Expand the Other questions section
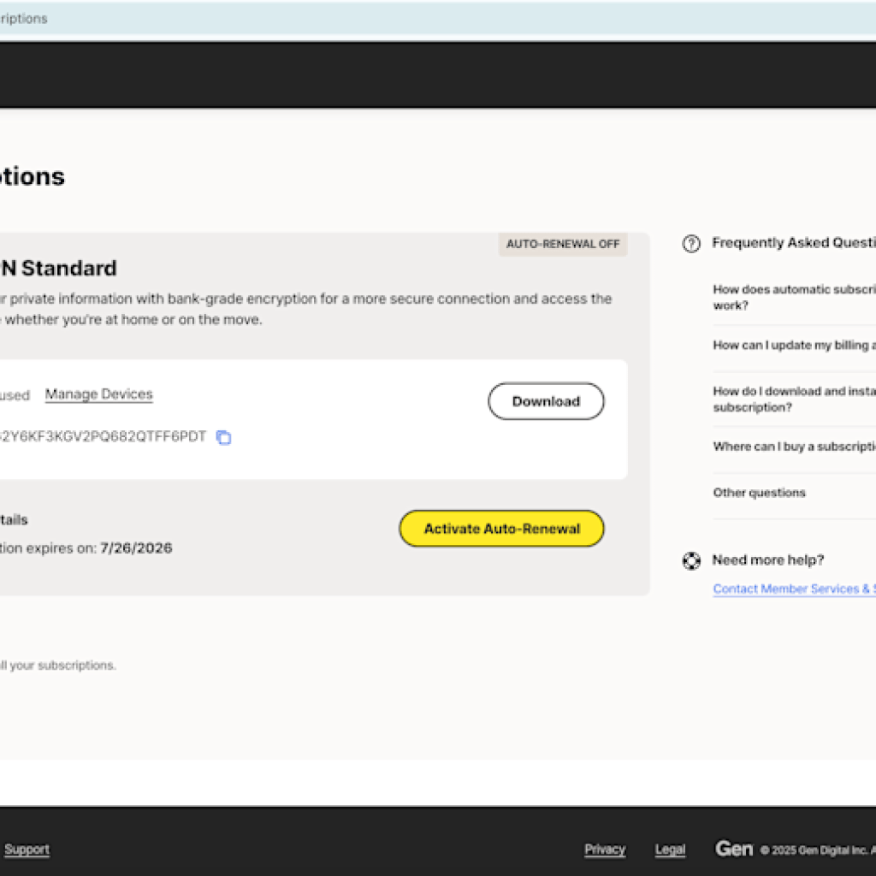The image size is (876, 876). (x=758, y=492)
